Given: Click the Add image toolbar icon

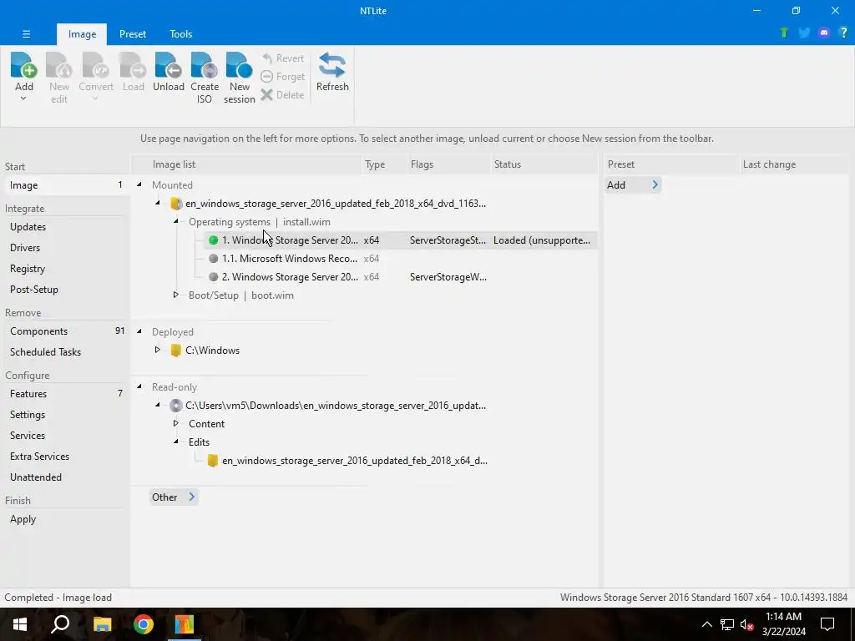Looking at the screenshot, I should coord(24,65).
